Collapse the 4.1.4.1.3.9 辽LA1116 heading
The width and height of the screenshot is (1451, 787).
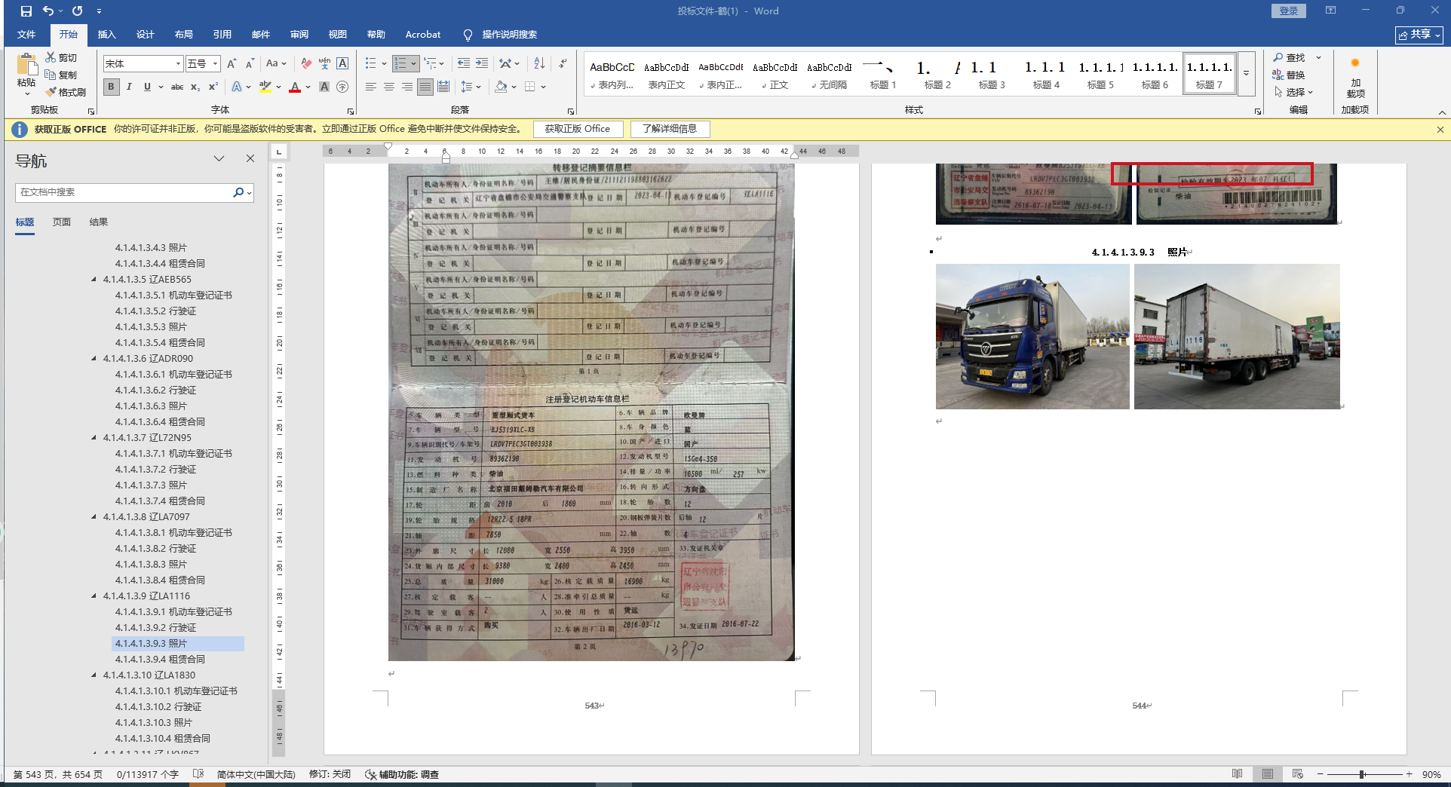94,596
